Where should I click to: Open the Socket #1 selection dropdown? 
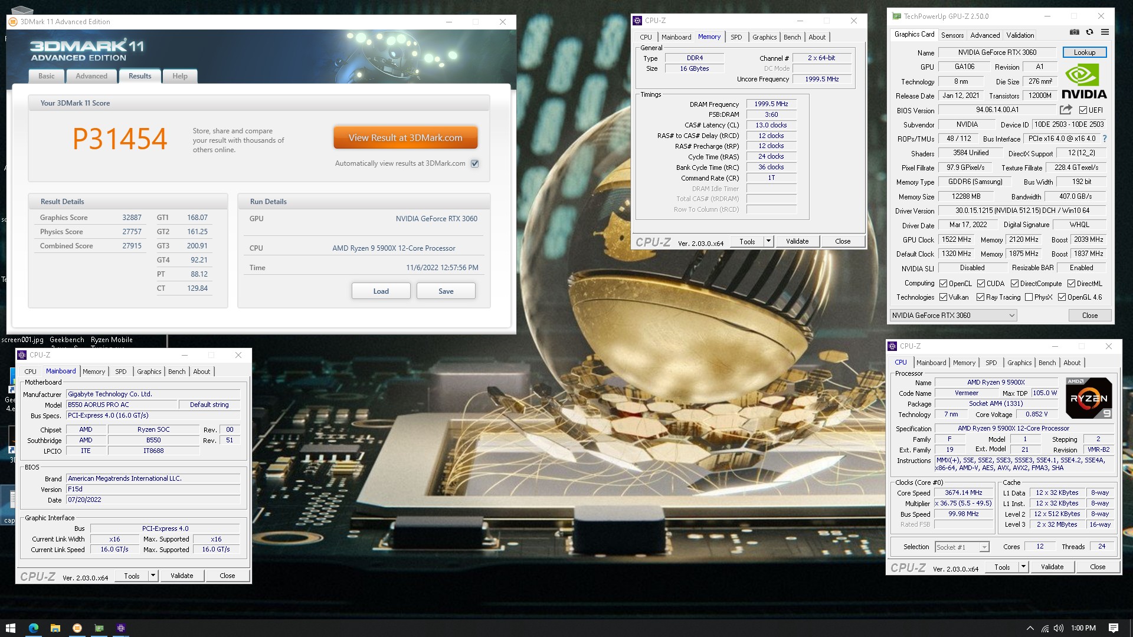962,547
